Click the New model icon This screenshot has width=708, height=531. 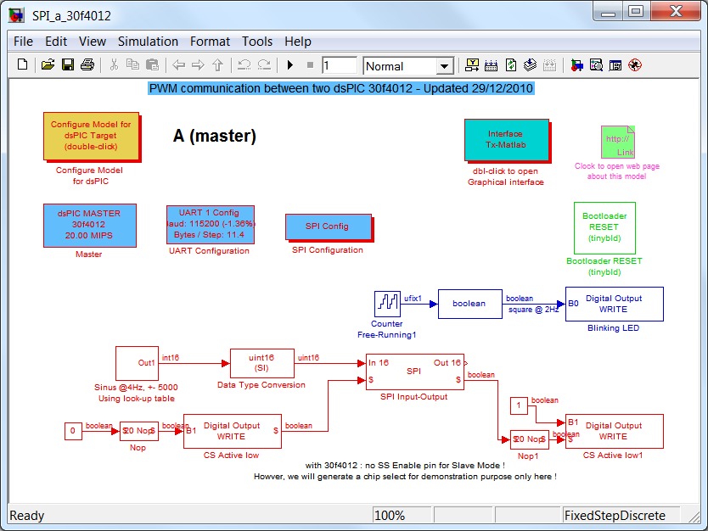point(22,65)
